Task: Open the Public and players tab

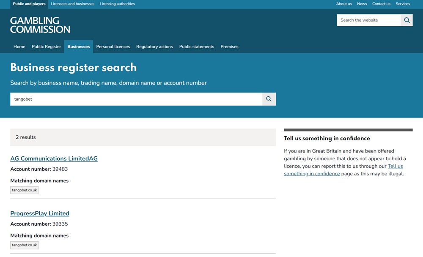Action: [x=29, y=4]
